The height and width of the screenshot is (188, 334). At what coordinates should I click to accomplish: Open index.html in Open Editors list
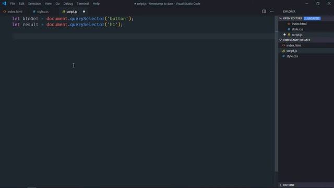coord(299,24)
